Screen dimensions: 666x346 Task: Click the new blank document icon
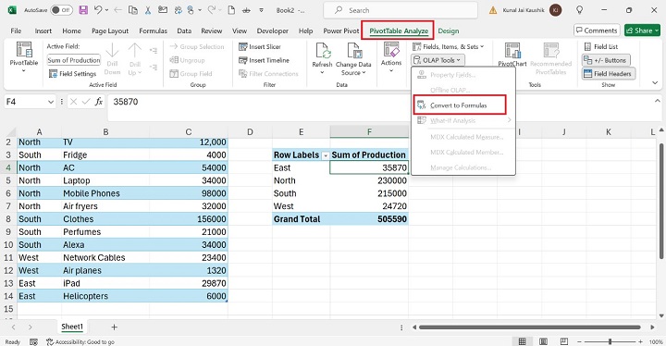(x=231, y=10)
